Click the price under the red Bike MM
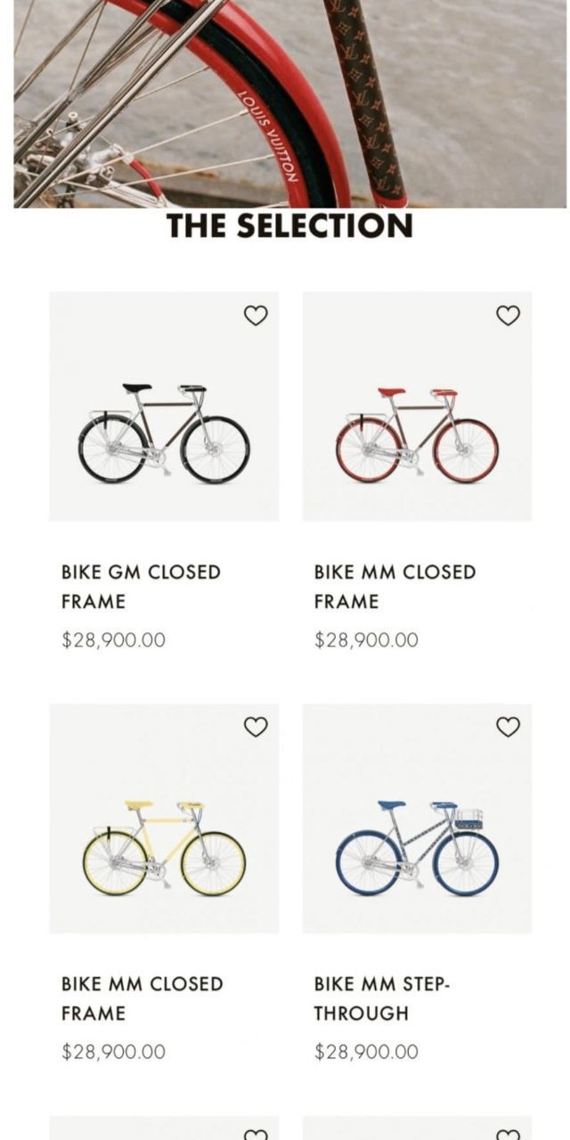Viewport: 570px width, 1140px height. pos(366,639)
